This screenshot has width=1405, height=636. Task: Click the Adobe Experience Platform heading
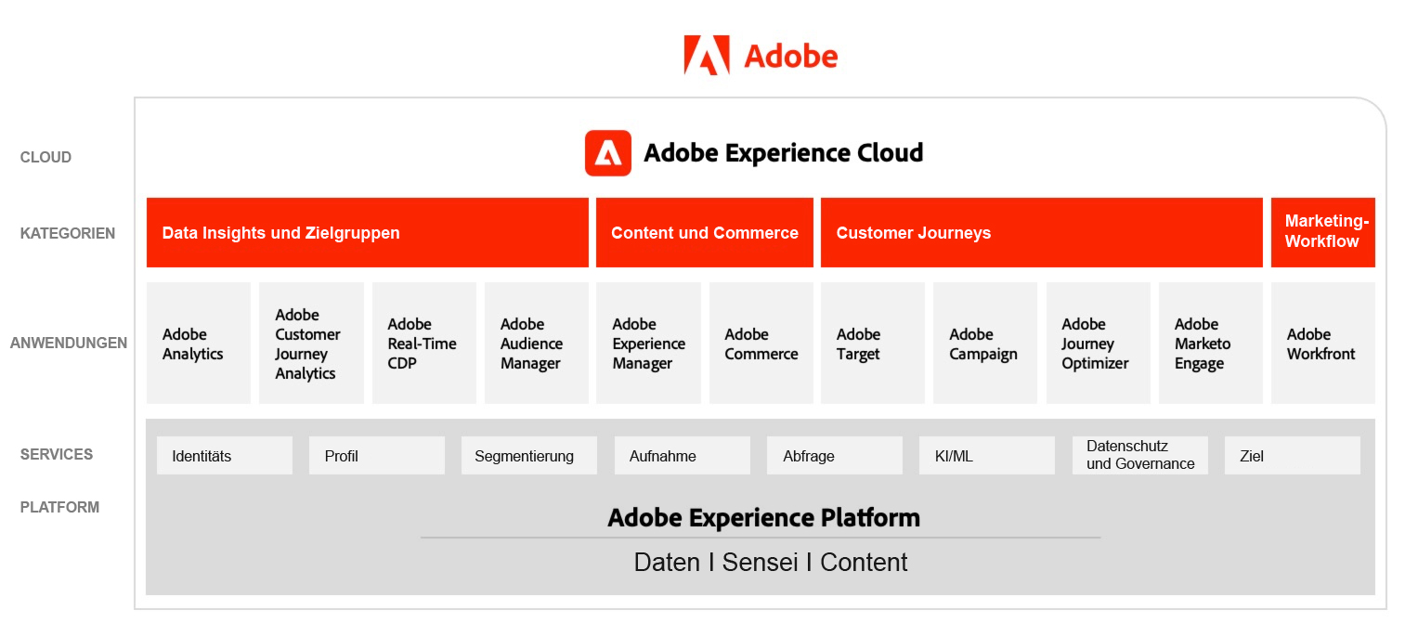(763, 518)
